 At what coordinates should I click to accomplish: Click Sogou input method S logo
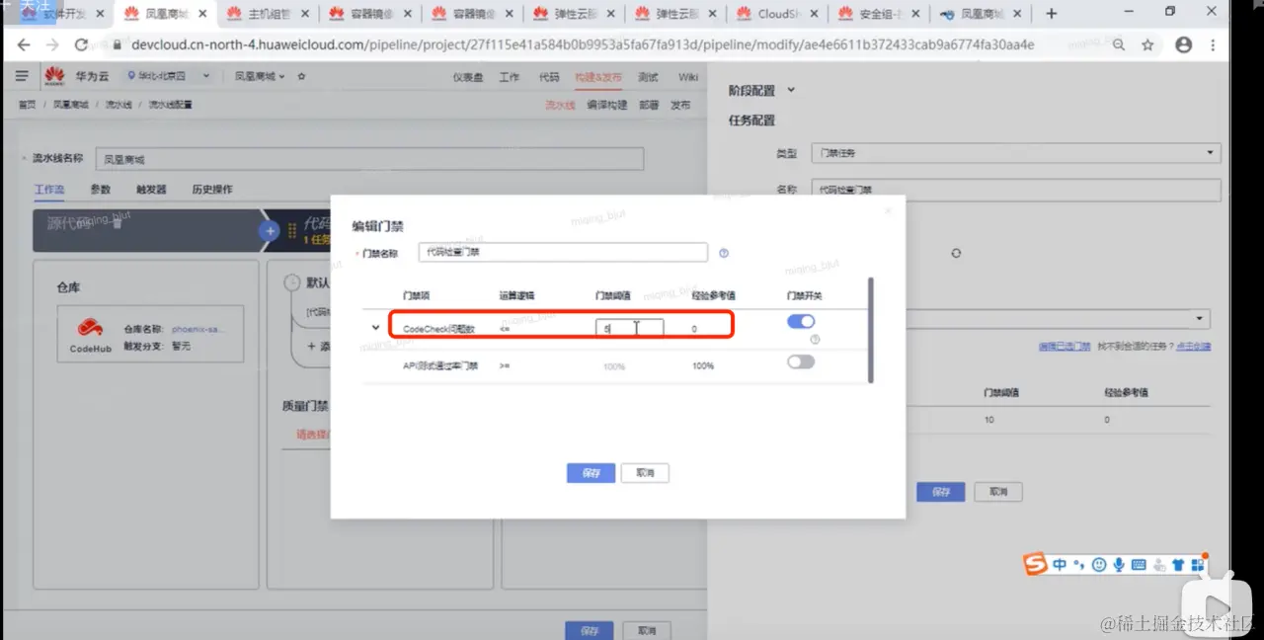(x=1035, y=565)
